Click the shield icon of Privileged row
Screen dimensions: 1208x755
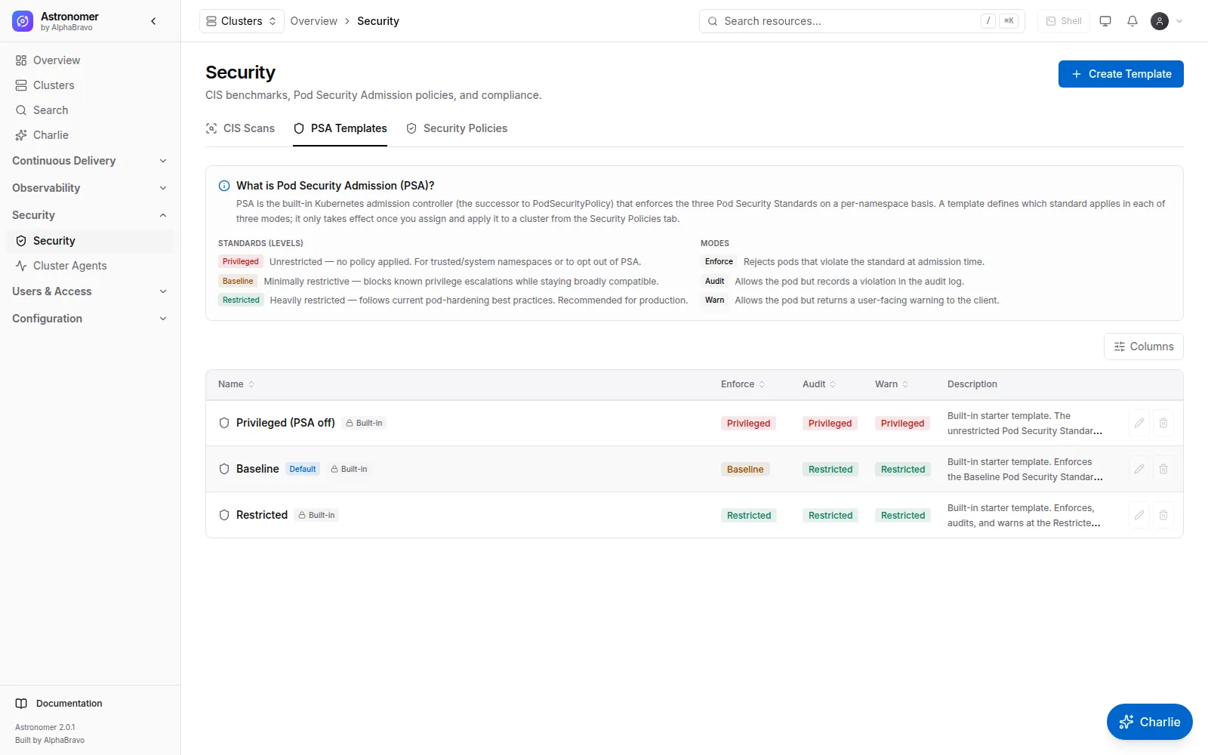point(224,423)
